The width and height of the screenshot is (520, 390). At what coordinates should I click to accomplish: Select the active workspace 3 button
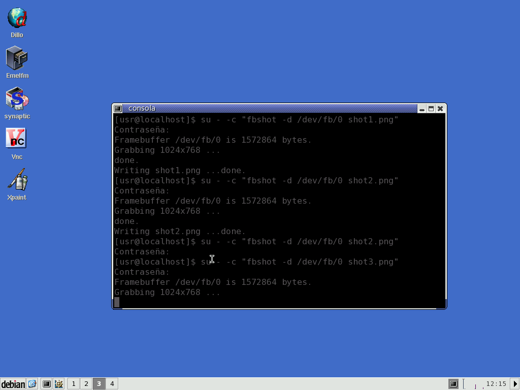(x=99, y=384)
